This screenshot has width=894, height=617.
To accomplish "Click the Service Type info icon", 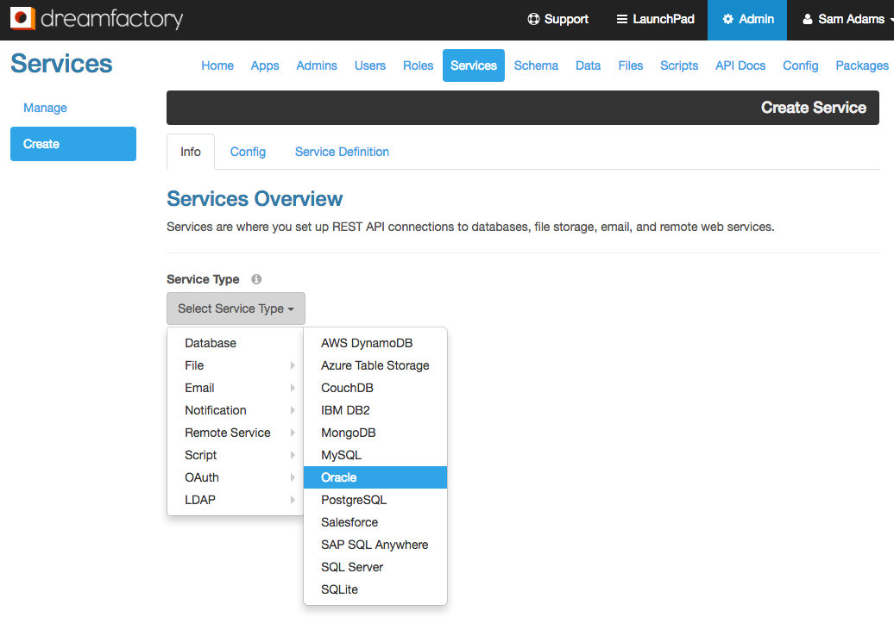I will point(255,278).
